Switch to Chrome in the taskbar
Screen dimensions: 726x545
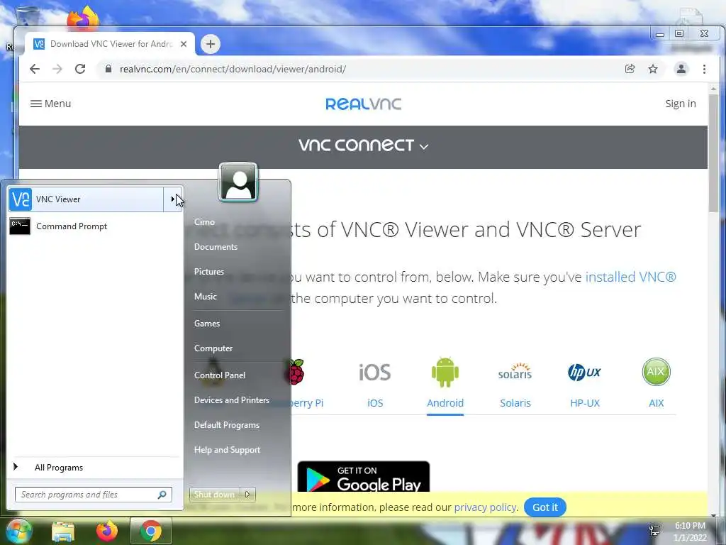click(x=150, y=531)
